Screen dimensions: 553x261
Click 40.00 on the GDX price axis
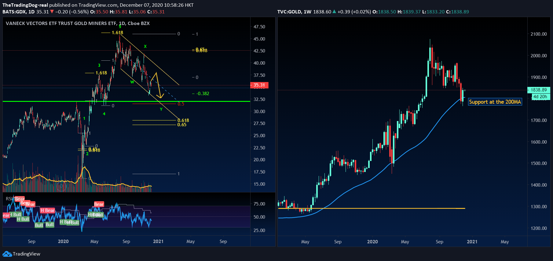point(259,63)
